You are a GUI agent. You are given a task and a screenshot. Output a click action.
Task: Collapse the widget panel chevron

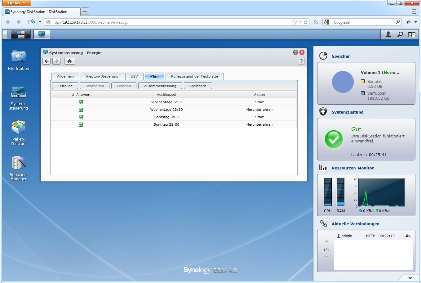[410, 278]
